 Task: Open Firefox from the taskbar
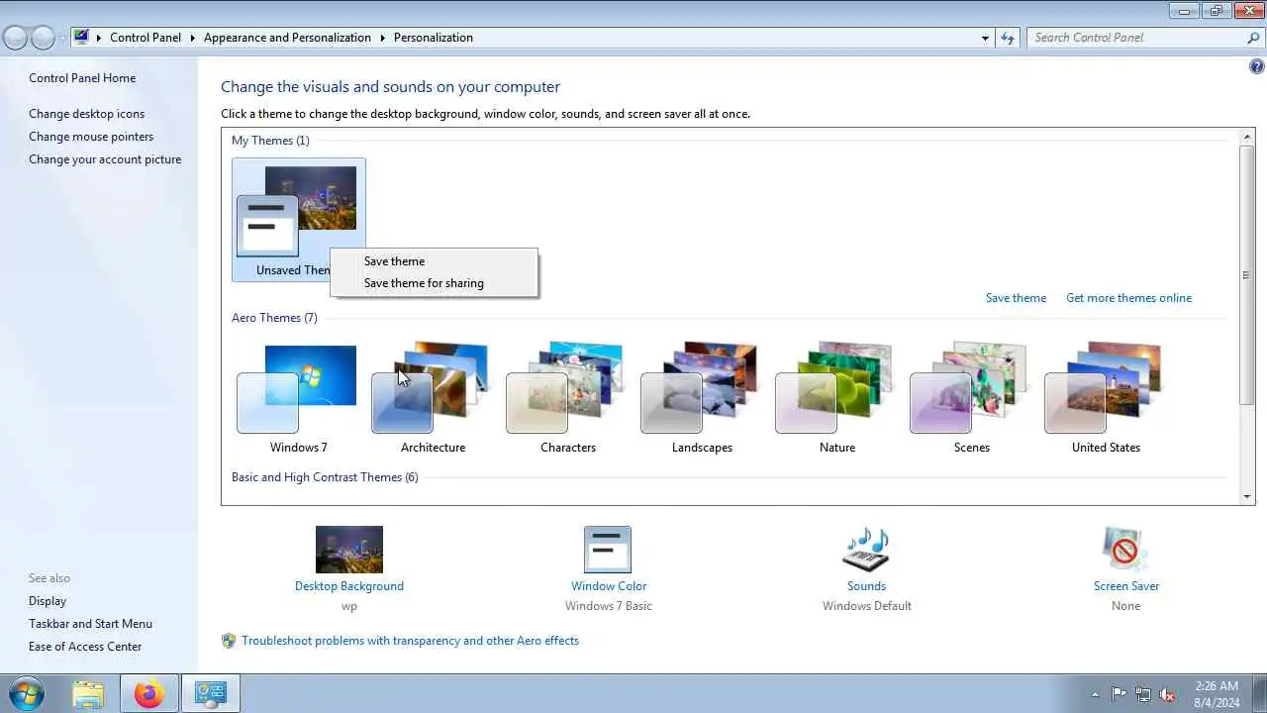click(149, 694)
